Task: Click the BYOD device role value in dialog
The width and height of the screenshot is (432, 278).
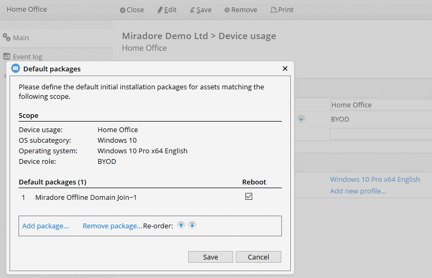Action: tap(107, 162)
